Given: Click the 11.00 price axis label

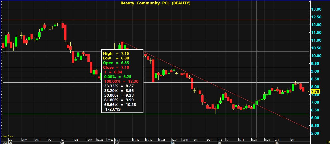Looking at the screenshot, I should (x=317, y=40).
